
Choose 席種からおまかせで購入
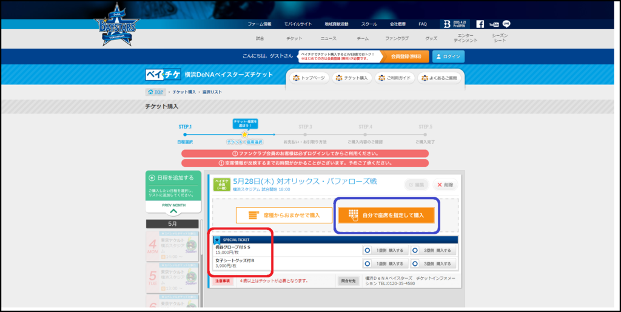point(284,215)
